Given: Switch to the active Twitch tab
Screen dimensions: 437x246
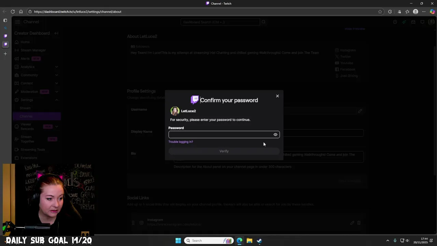Looking at the screenshot, I should coord(5,44).
